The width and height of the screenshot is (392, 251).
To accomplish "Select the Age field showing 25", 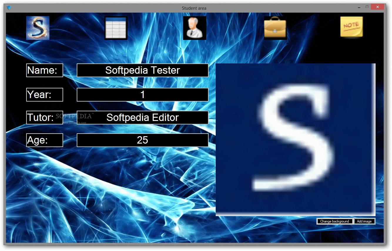I will [x=143, y=140].
